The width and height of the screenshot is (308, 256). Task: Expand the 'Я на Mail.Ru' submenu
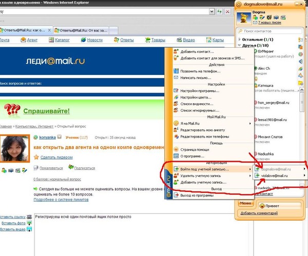click(213, 124)
